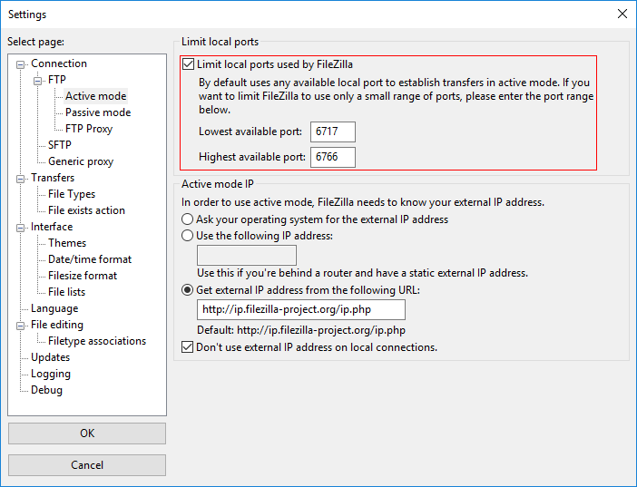
Task: Go to the SFTP settings page
Action: [x=60, y=145]
